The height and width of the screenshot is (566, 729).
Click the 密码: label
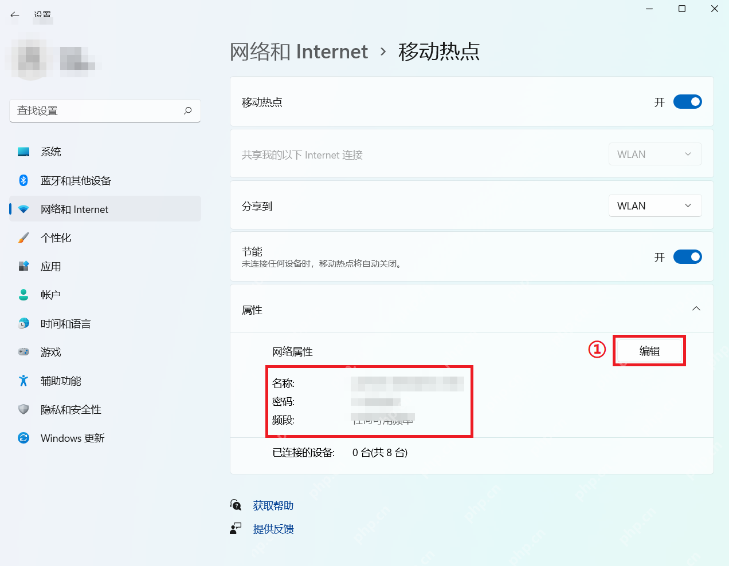tap(283, 402)
